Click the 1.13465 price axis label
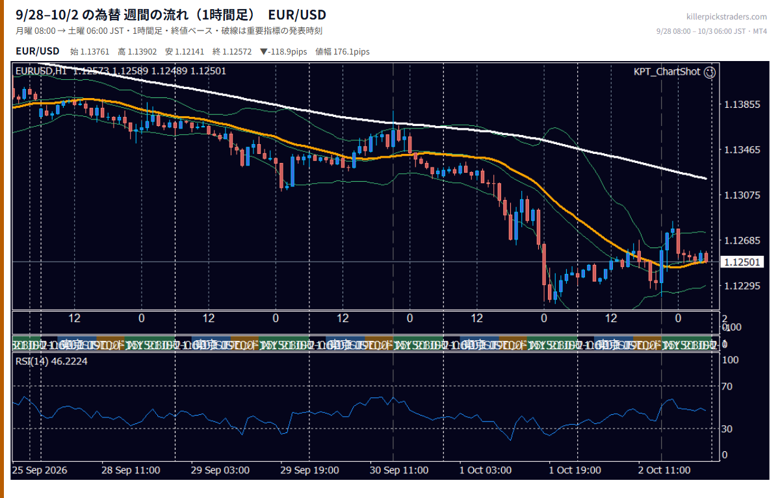780x498 pixels. click(742, 150)
